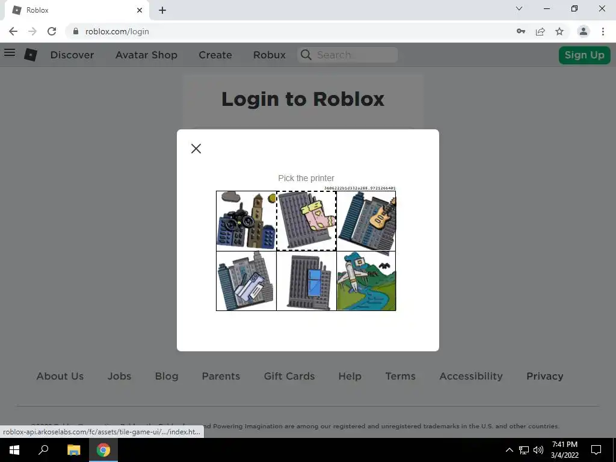Open the notification center icon
Viewport: 616px width, 462px height.
pos(596,450)
